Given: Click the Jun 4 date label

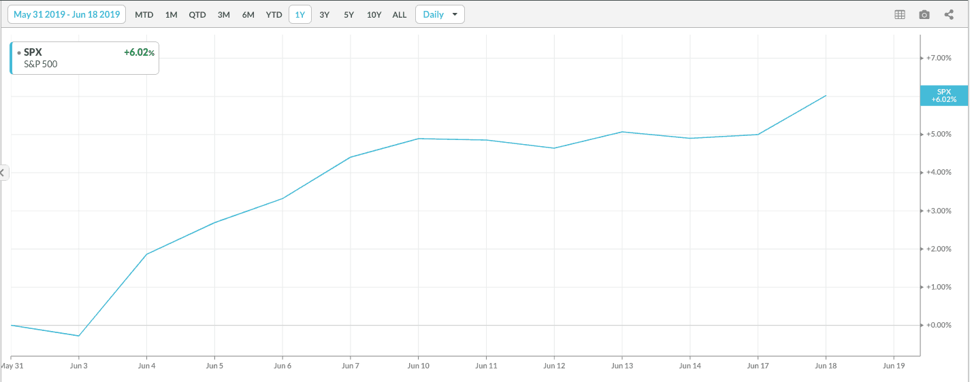Looking at the screenshot, I should tap(147, 366).
